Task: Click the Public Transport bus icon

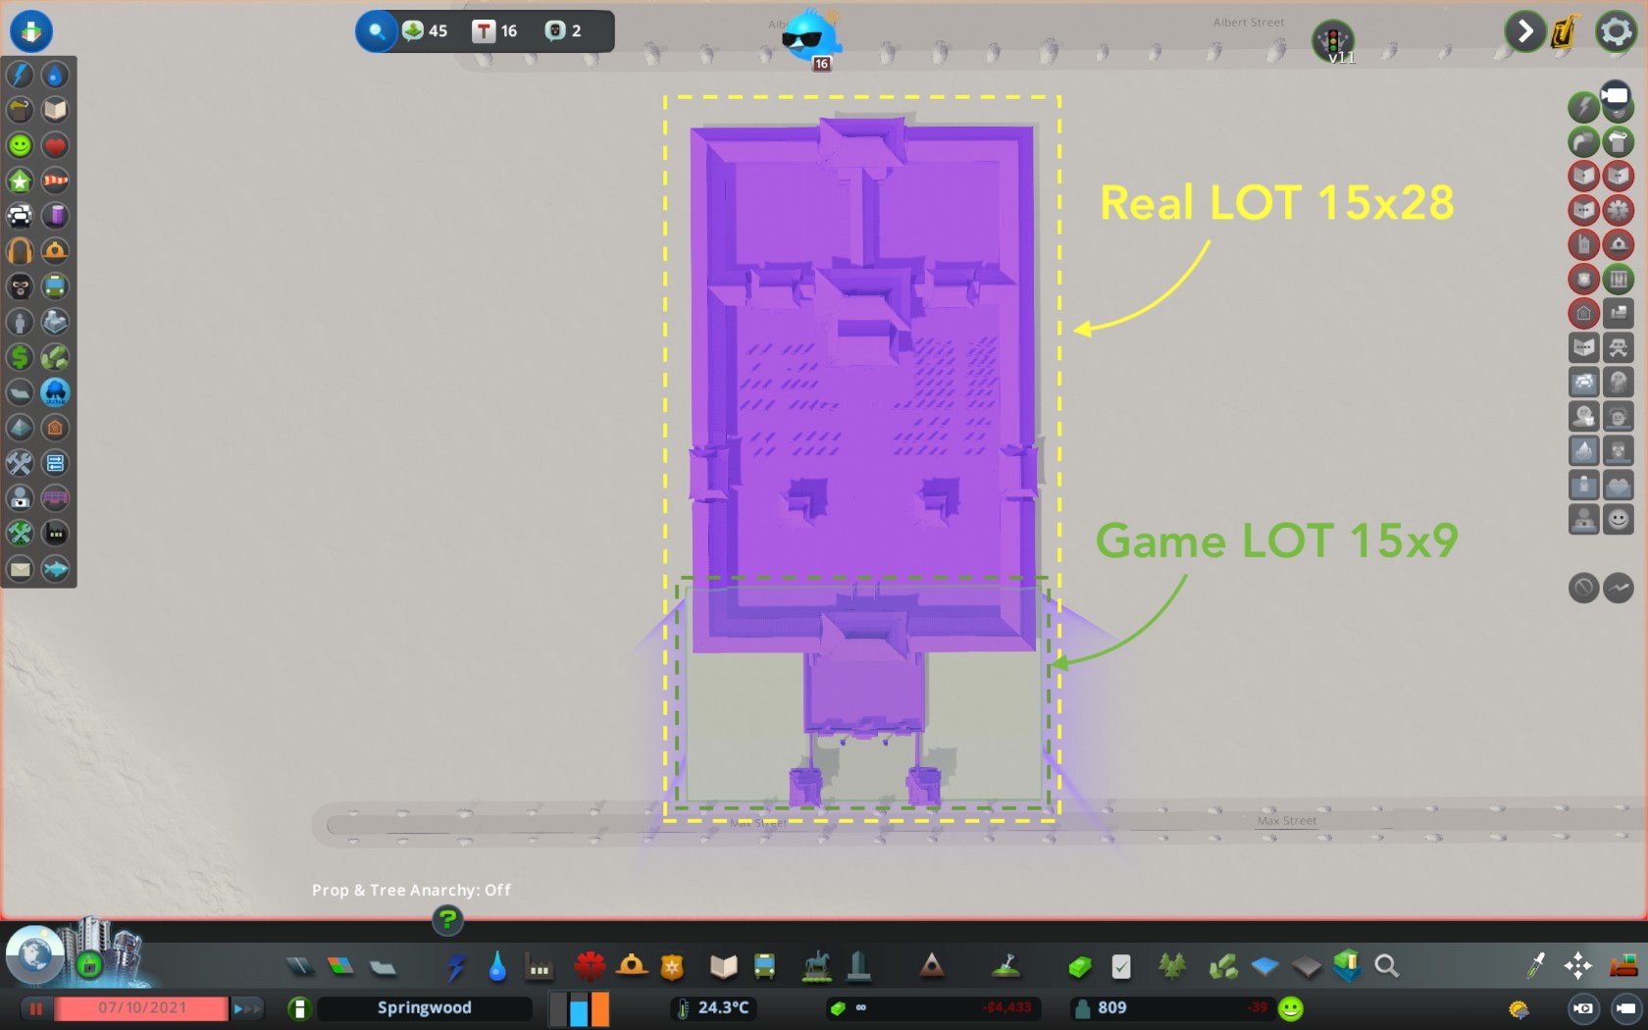Action: [764, 967]
